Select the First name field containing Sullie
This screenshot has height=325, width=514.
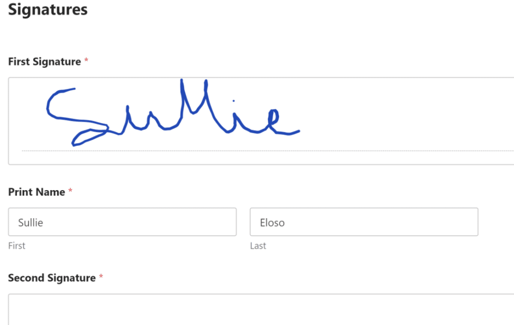[121, 222]
